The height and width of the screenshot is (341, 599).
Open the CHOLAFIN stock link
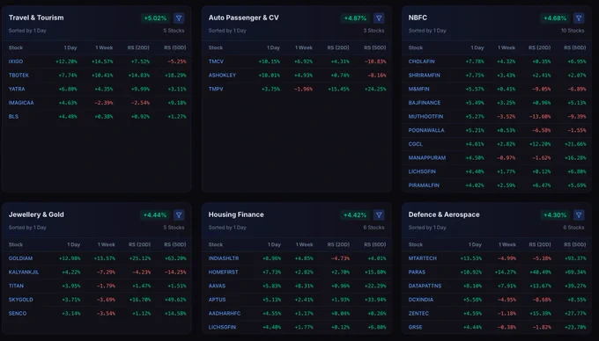coord(421,62)
